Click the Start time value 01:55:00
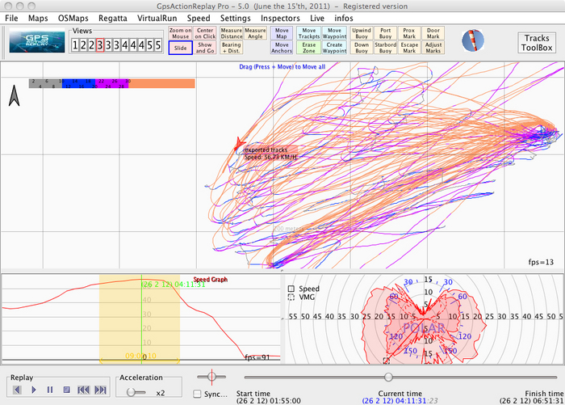565x405 pixels. click(269, 401)
